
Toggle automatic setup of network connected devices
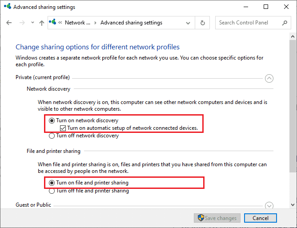(x=63, y=128)
